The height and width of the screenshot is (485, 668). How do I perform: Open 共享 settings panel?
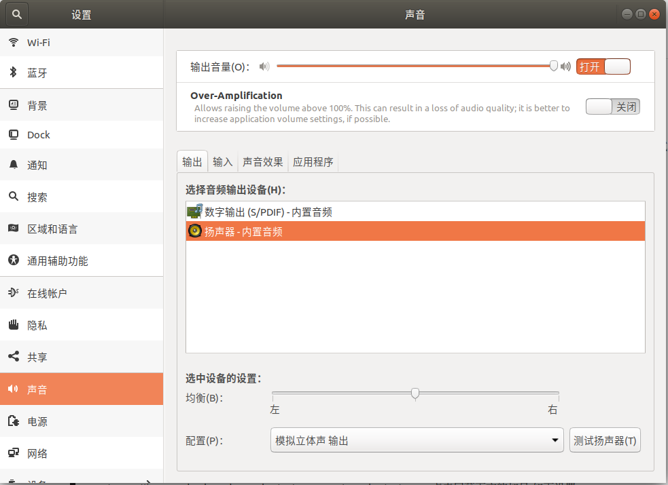coord(82,357)
